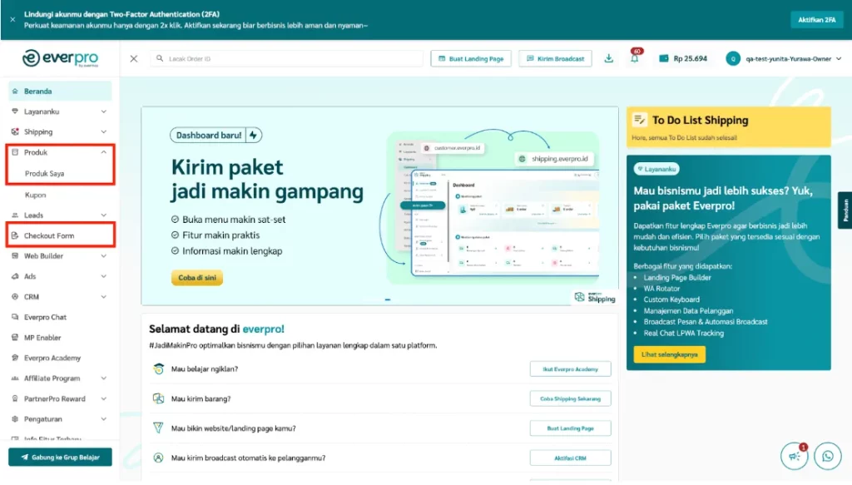Image resolution: width=852 pixels, height=485 pixels.
Task: Open the notifications bell icon
Action: (x=634, y=58)
